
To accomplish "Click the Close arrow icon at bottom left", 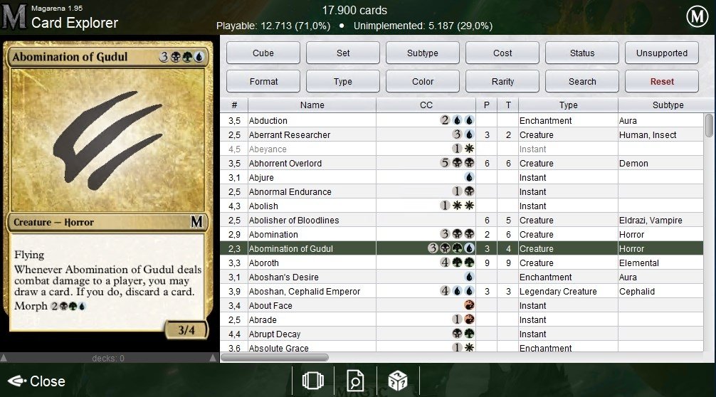I will point(16,381).
